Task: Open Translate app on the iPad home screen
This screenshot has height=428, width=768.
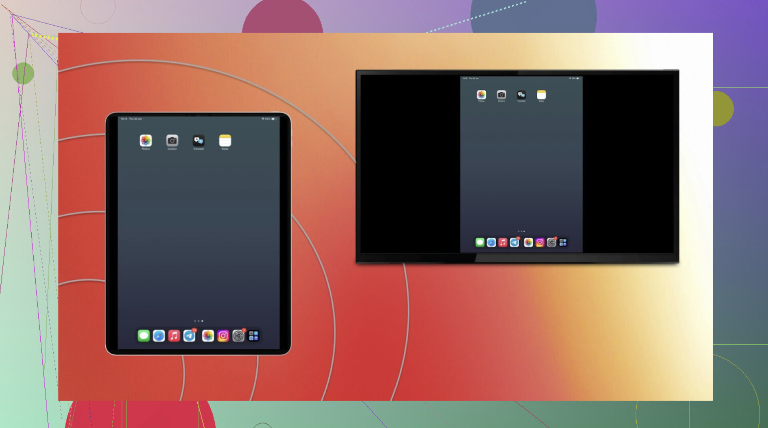Action: (199, 141)
